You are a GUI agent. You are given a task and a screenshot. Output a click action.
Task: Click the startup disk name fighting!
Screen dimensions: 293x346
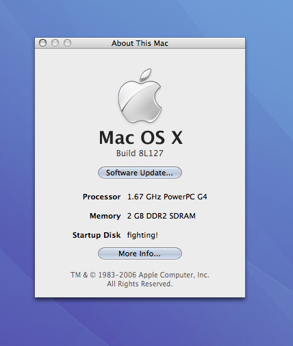142,235
